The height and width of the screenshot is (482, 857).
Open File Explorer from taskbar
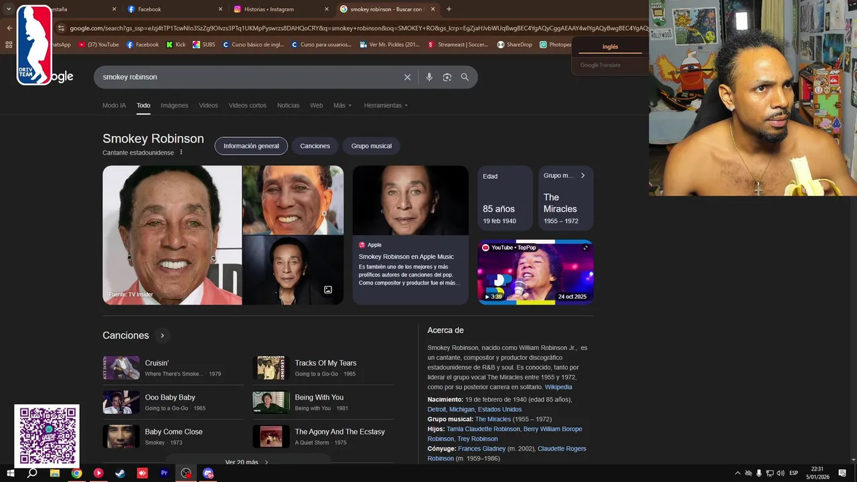click(x=55, y=473)
